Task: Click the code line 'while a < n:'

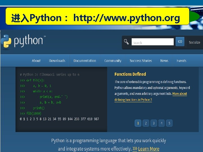Action: tap(43, 91)
